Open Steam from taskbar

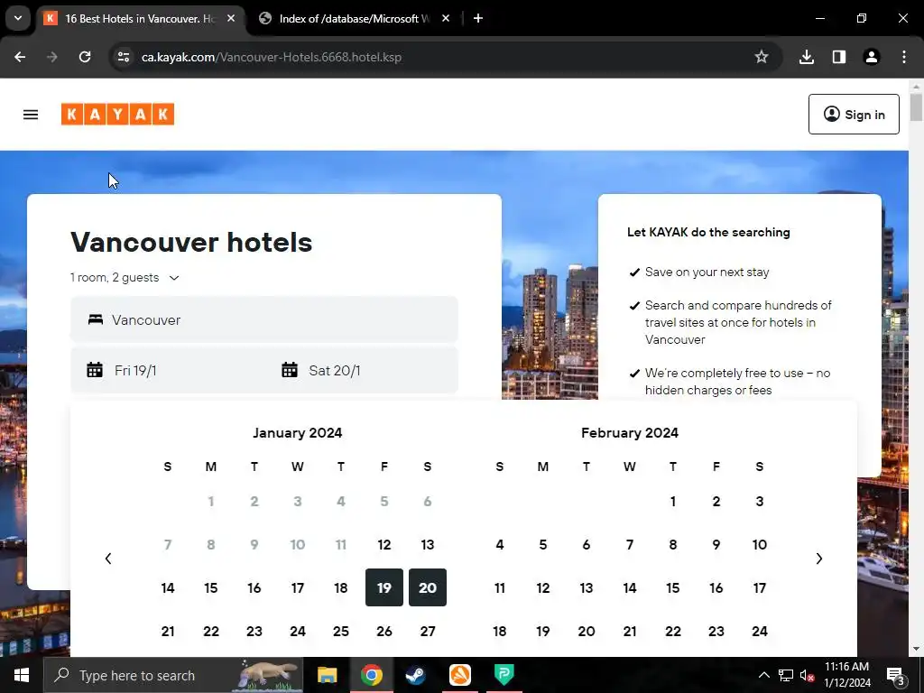click(x=415, y=675)
